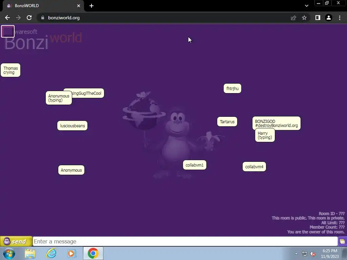Image resolution: width=347 pixels, height=260 pixels.
Task: Click the site lock icon
Action: point(43,18)
